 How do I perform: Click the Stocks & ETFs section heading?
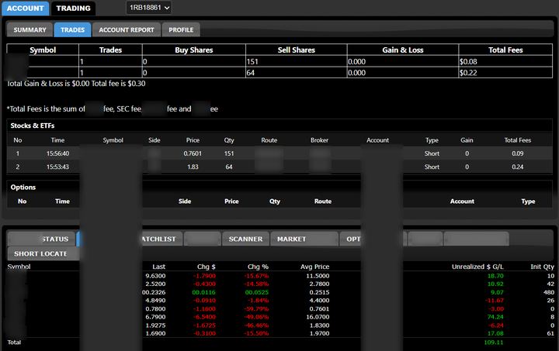click(33, 126)
